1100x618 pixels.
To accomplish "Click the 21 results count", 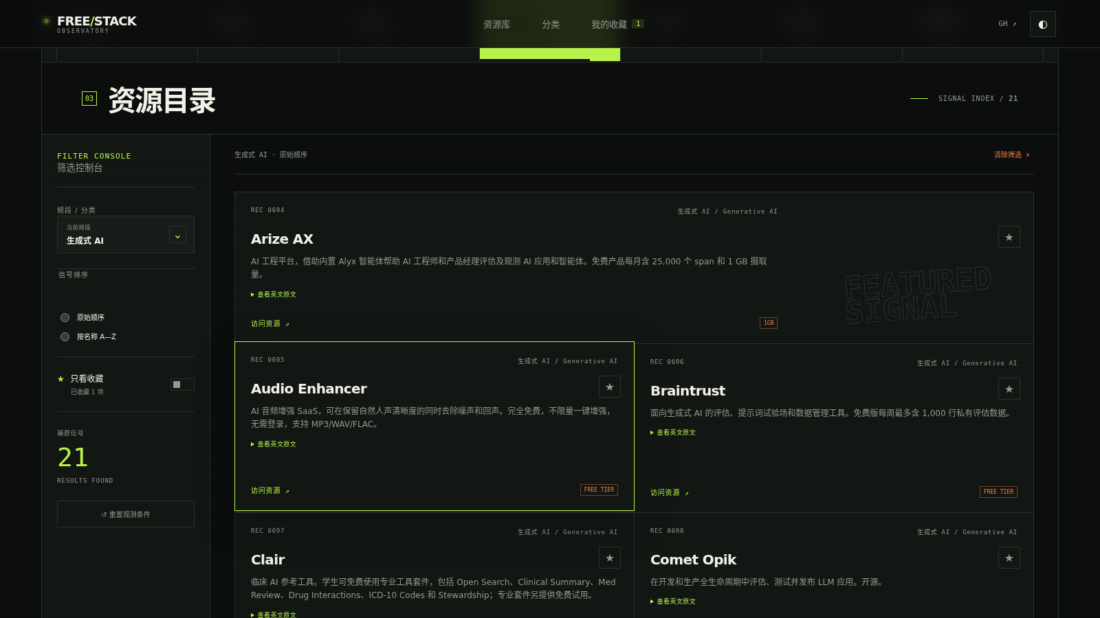I will tap(73, 457).
